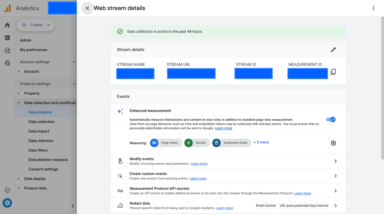Viewport: 384px width, 214px height.
Task: Click the Outbound clicks measuring chip
Action: click(232, 143)
